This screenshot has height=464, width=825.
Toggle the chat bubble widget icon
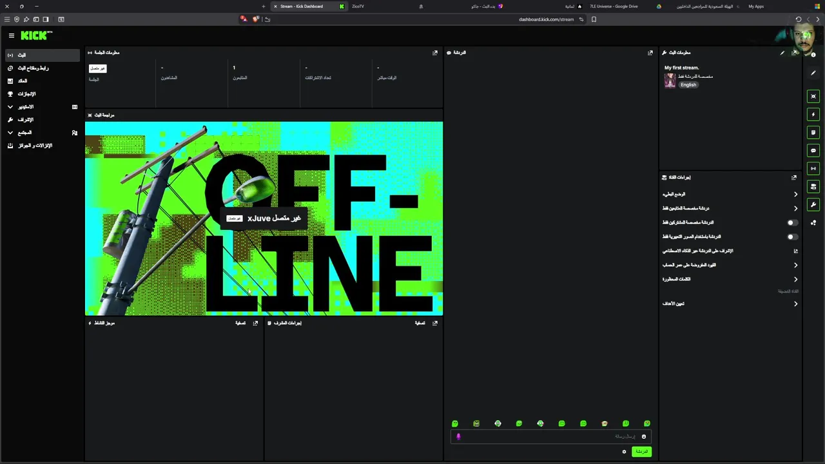(x=813, y=150)
